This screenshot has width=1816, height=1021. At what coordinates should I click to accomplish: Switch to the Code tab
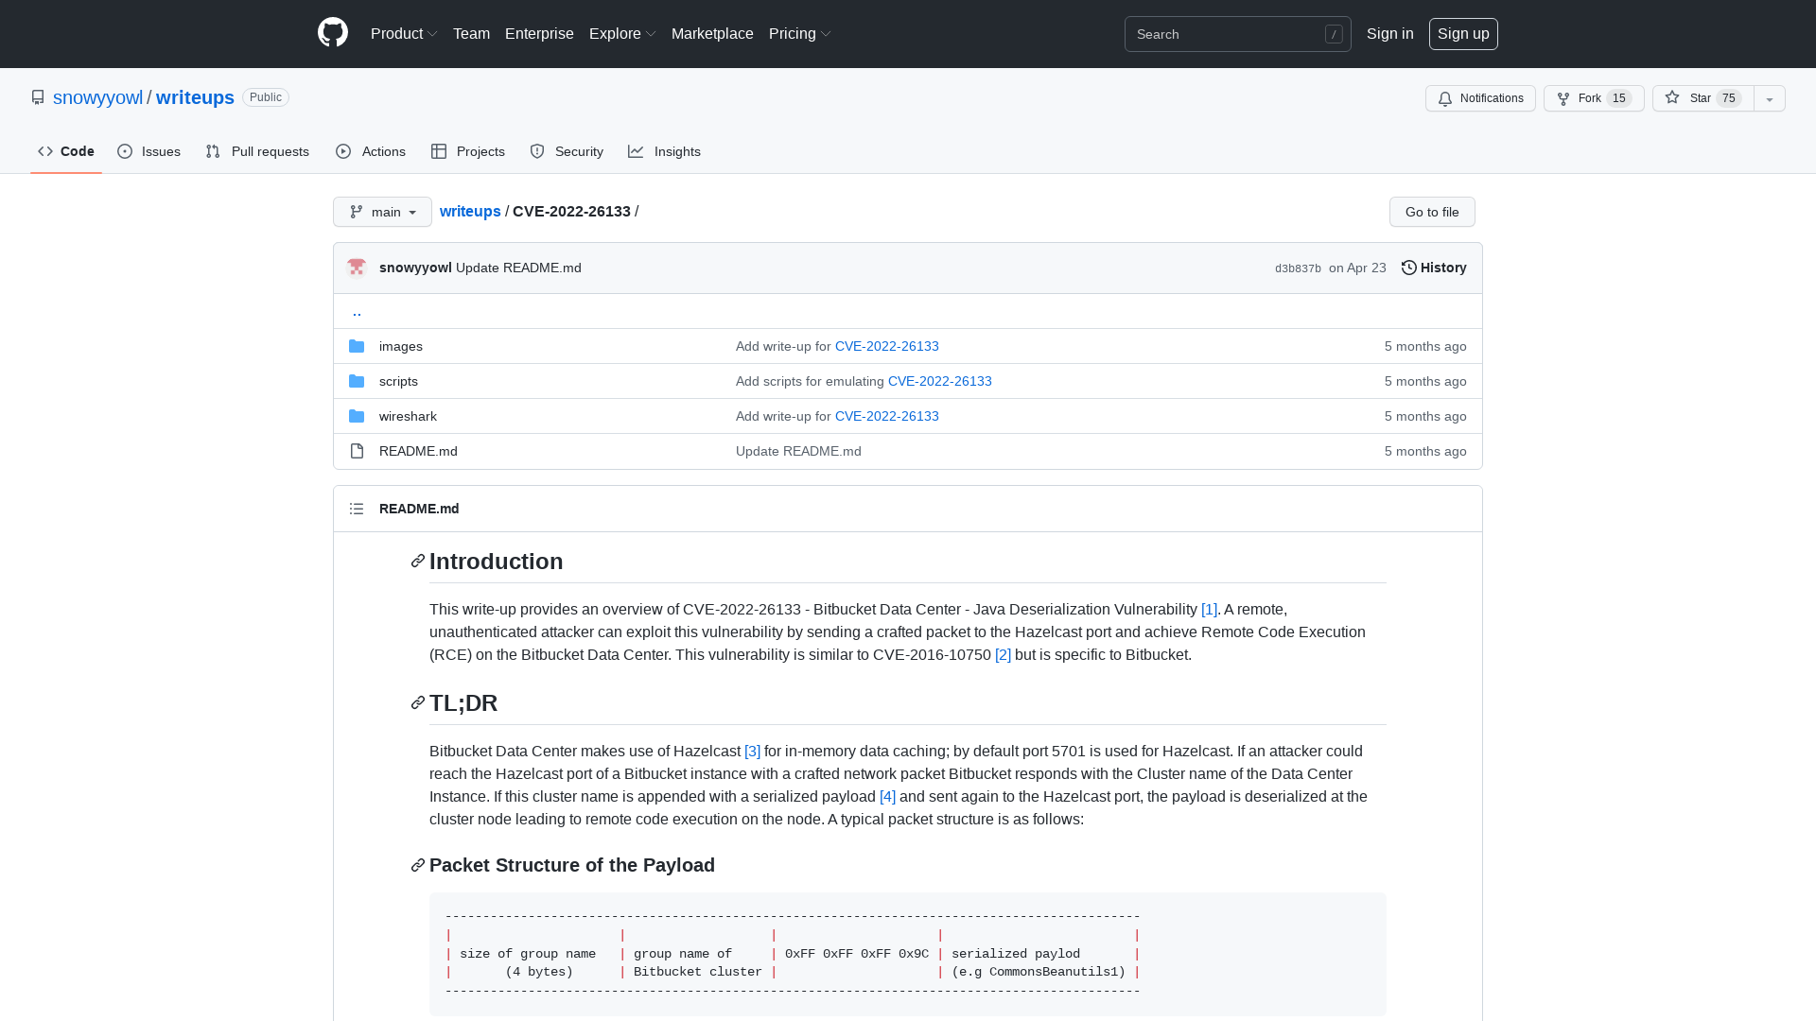click(66, 151)
